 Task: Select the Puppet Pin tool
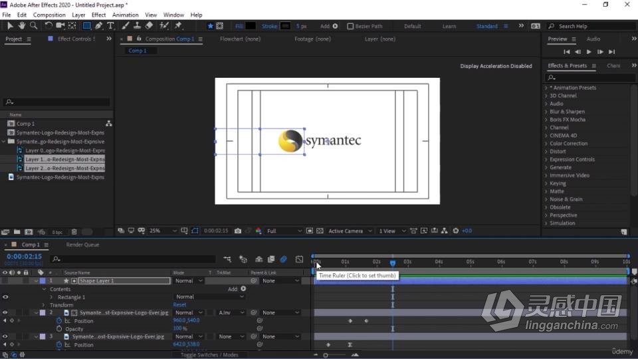tap(178, 26)
